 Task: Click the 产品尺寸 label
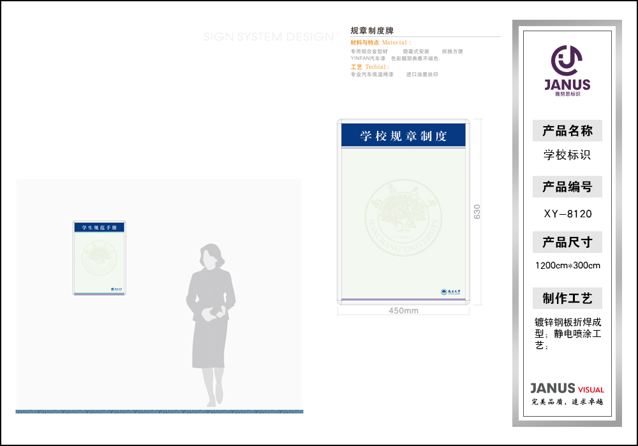pyautogui.click(x=567, y=242)
